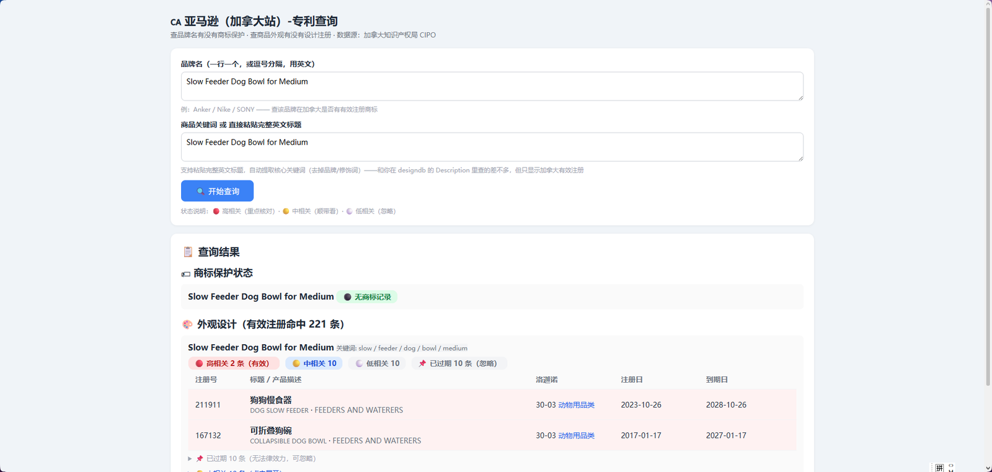Click the dark dot in 无商标记录 badge

347,297
